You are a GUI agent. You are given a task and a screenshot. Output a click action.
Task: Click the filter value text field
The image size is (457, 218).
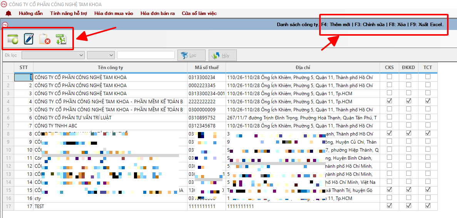tap(146, 55)
